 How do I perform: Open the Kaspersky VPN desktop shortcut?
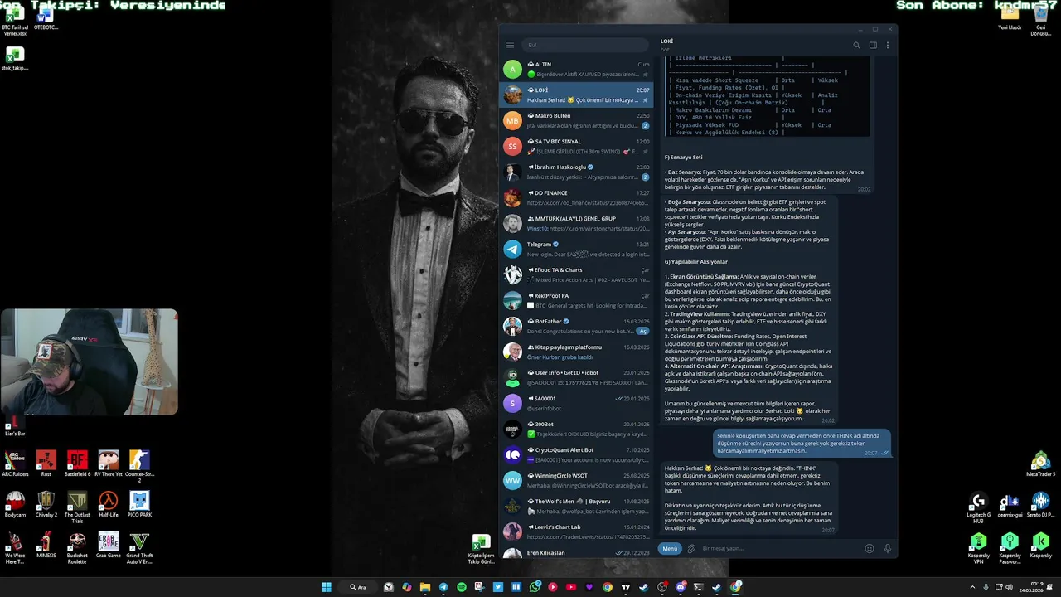pos(979,547)
